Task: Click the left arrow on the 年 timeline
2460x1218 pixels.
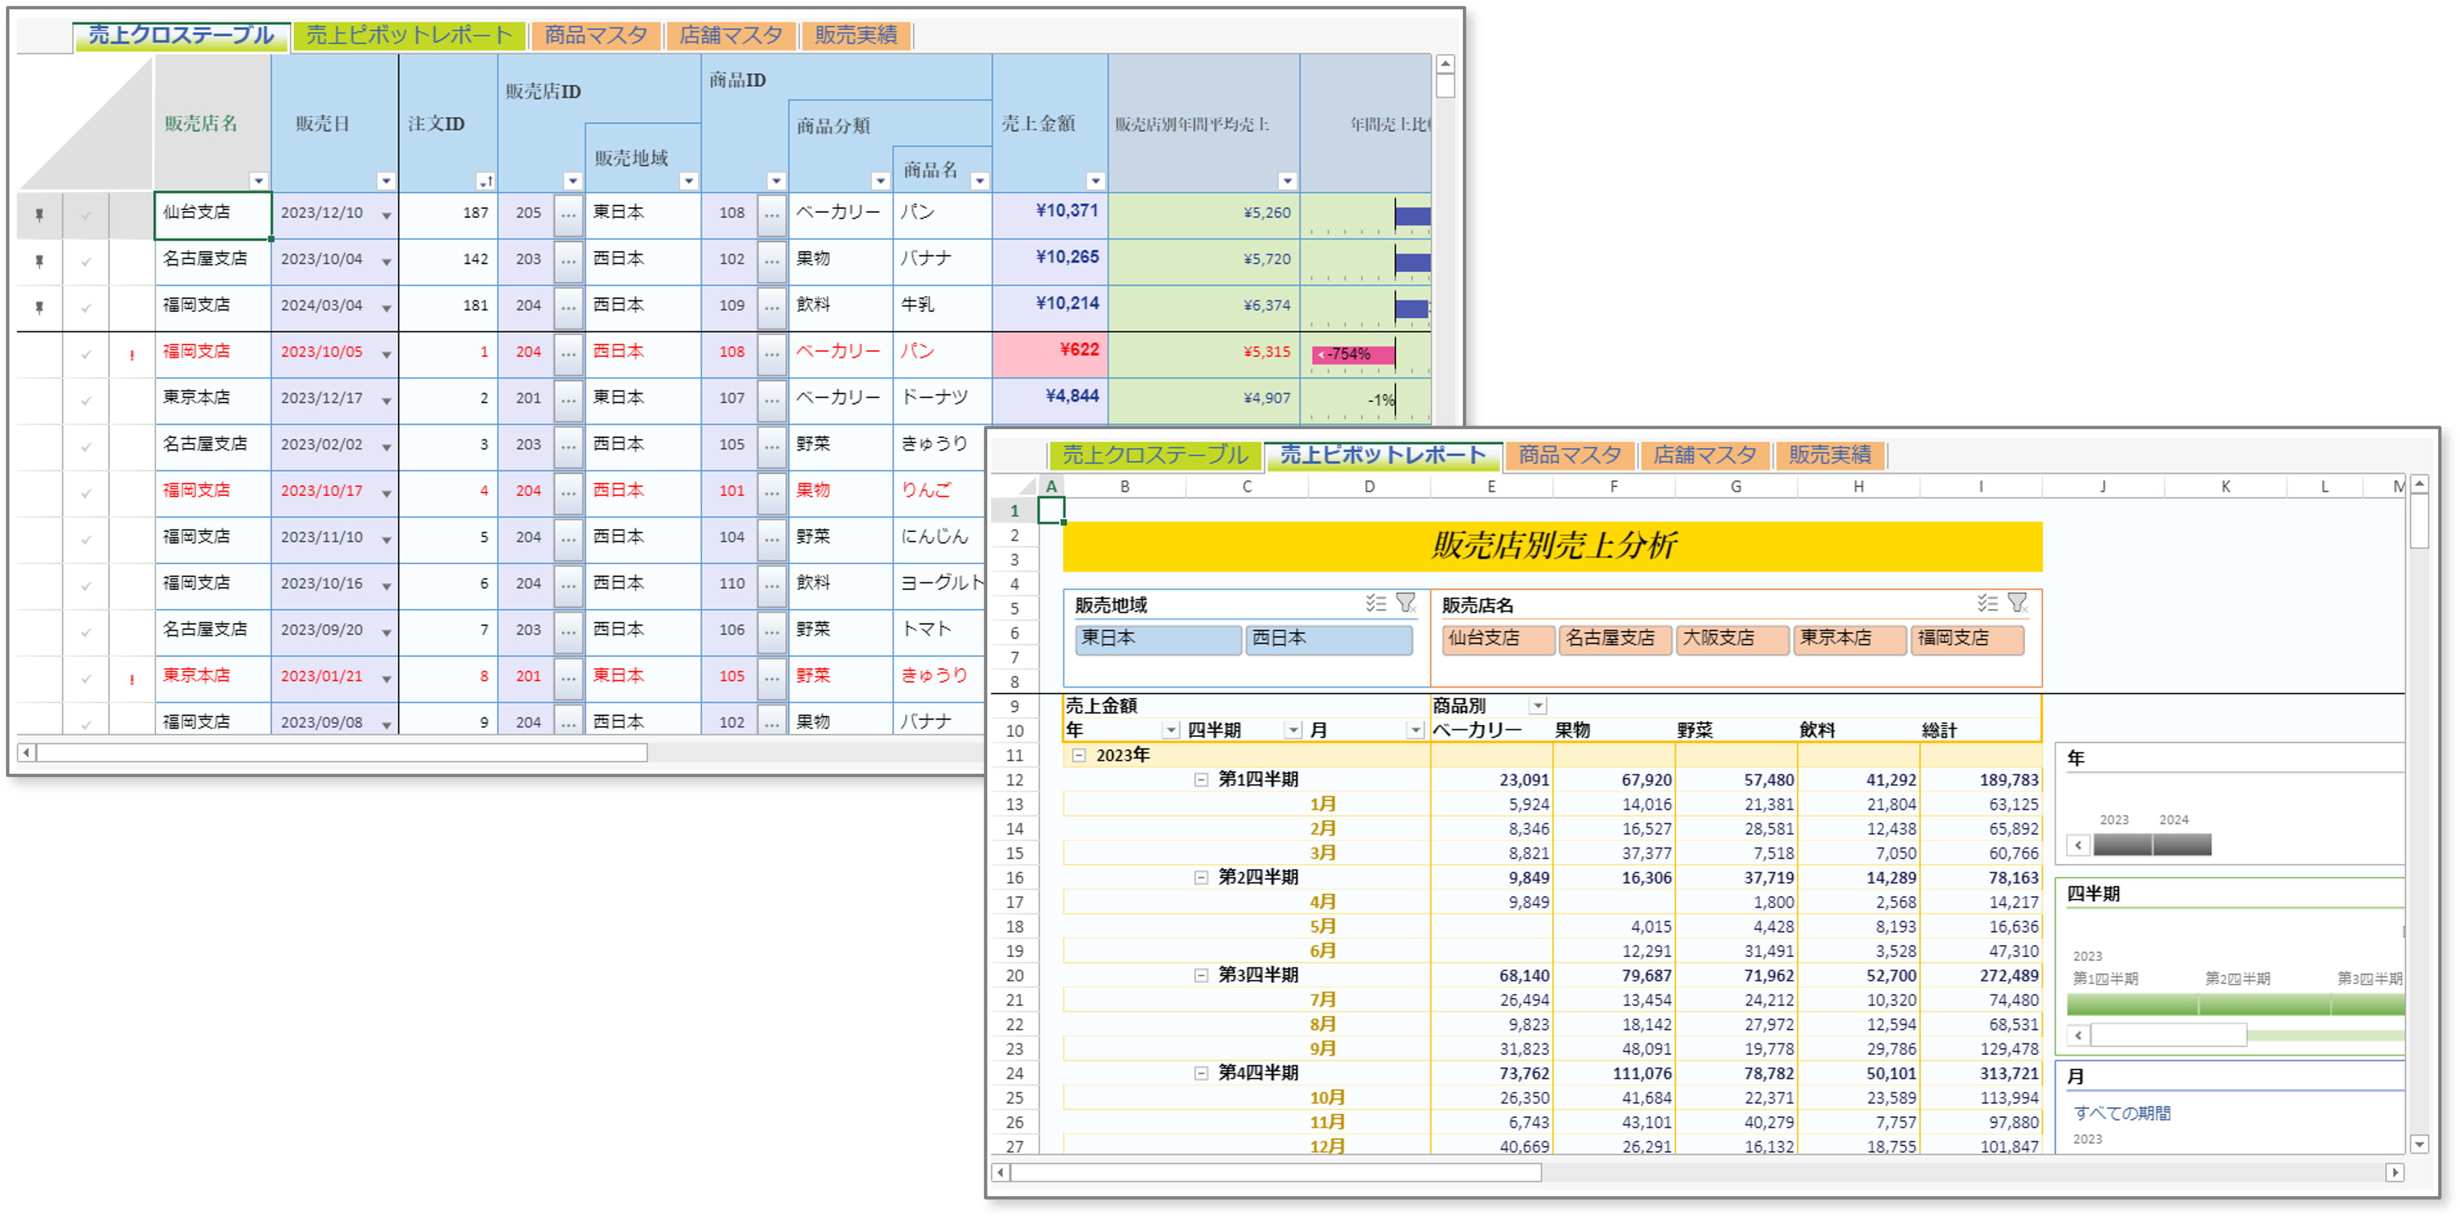Action: point(2078,846)
